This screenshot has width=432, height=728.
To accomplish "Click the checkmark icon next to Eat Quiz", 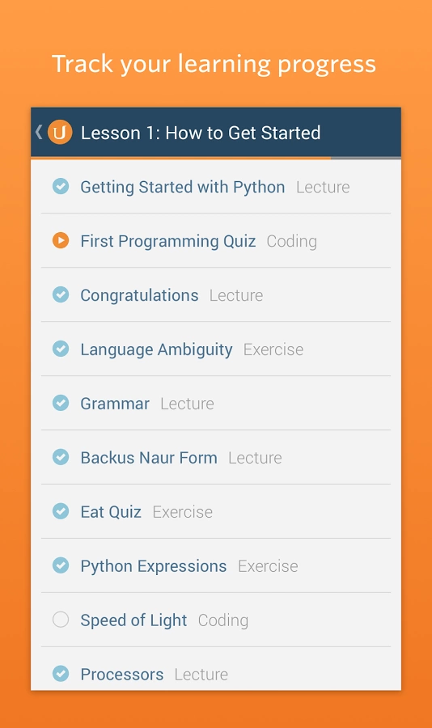I will [61, 511].
